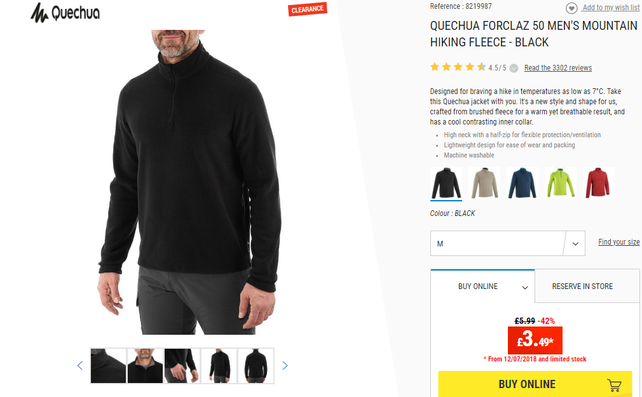
Task: Open the size dropdown showing M
Action: pyautogui.click(x=507, y=243)
